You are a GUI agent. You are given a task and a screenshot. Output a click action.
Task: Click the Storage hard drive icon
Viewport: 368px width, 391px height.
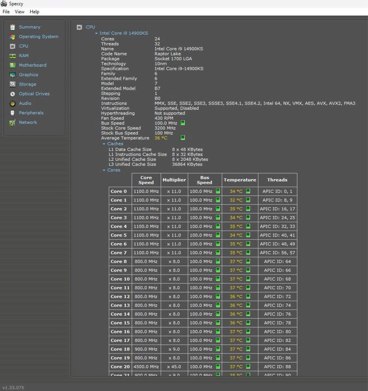[12, 84]
